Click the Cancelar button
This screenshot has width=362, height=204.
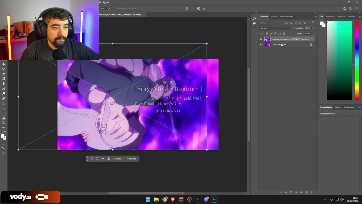[118, 159]
